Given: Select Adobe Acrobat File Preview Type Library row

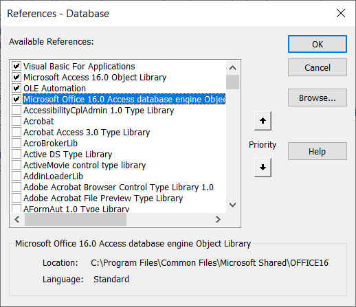Looking at the screenshot, I should (x=103, y=198).
